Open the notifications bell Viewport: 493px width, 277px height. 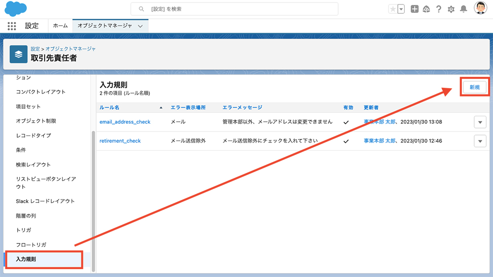coord(463,9)
